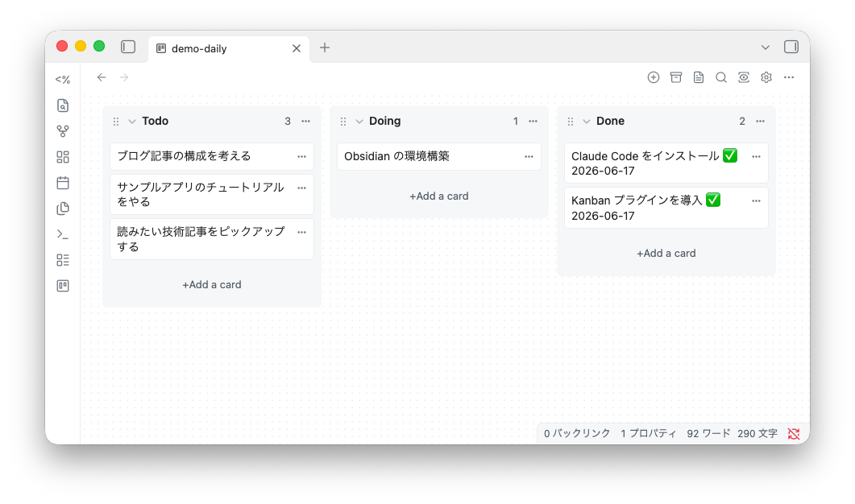Click 290 文字 character count
The image size is (855, 504).
click(x=757, y=434)
